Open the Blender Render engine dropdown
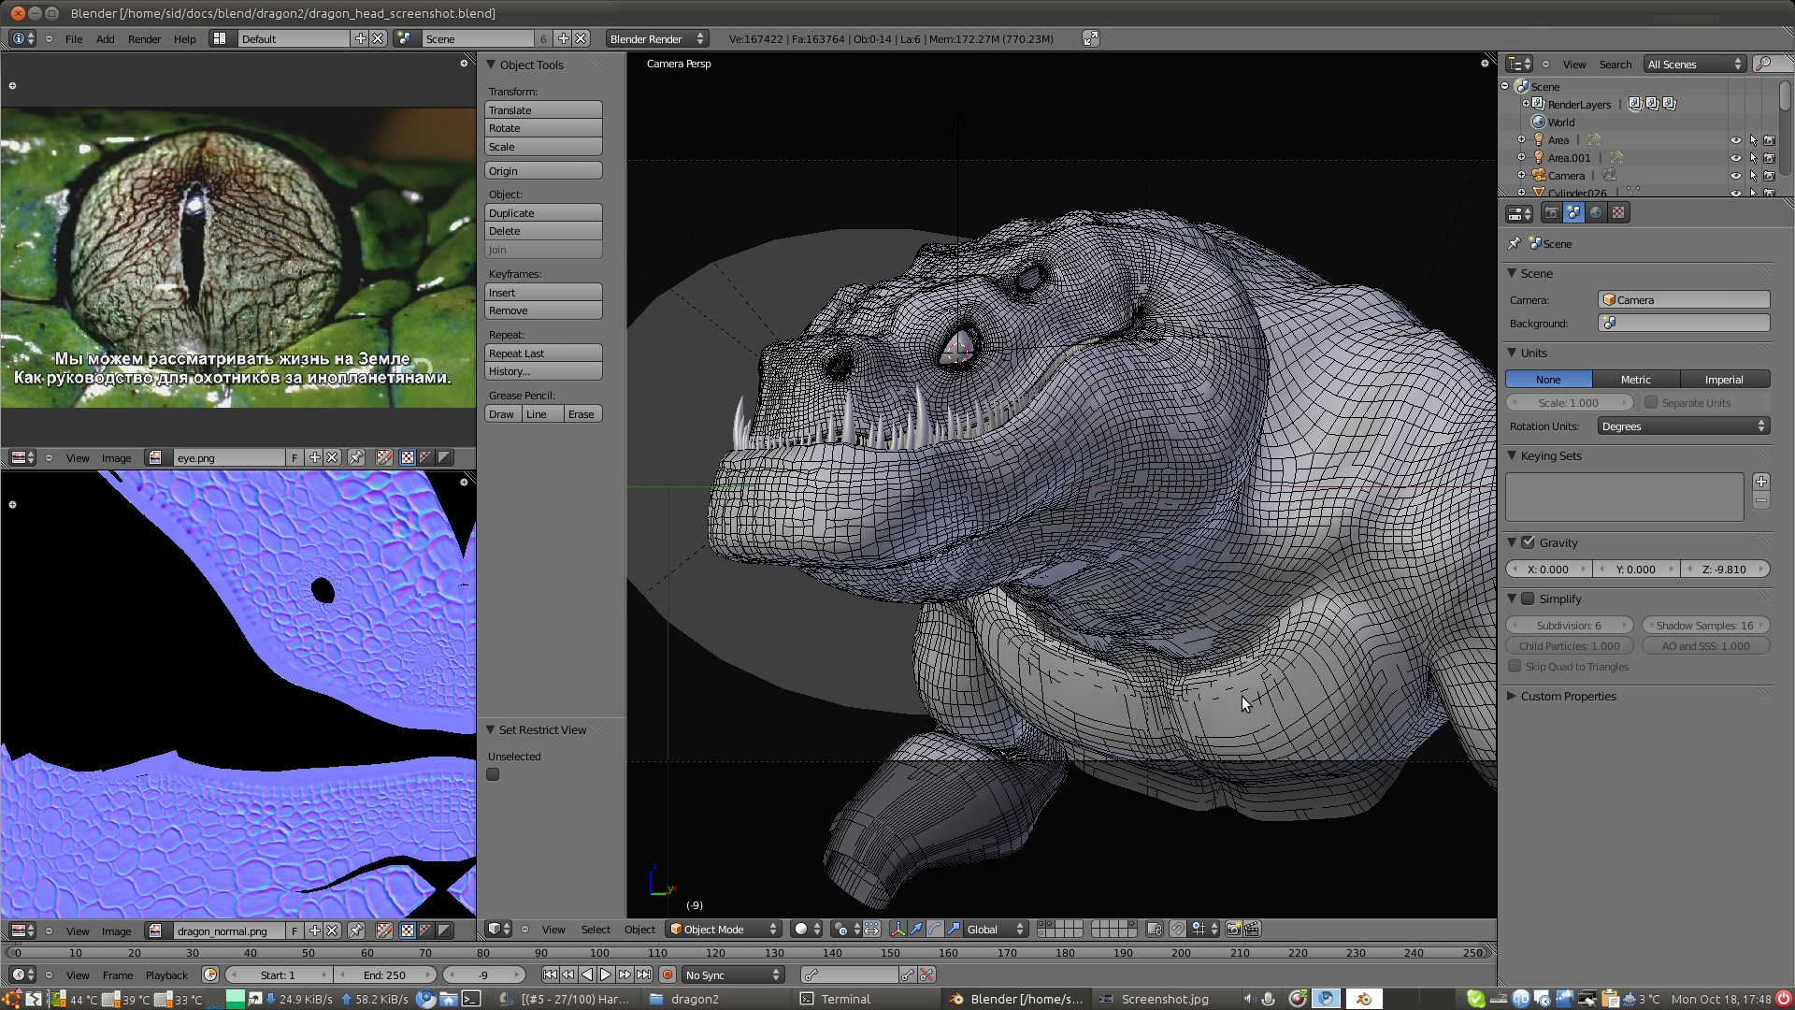This screenshot has width=1795, height=1010. [653, 38]
